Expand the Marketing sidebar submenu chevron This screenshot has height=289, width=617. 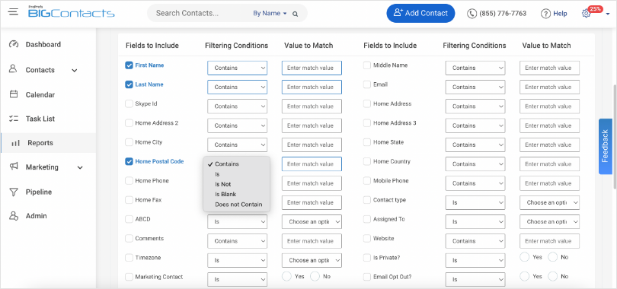tap(80, 167)
